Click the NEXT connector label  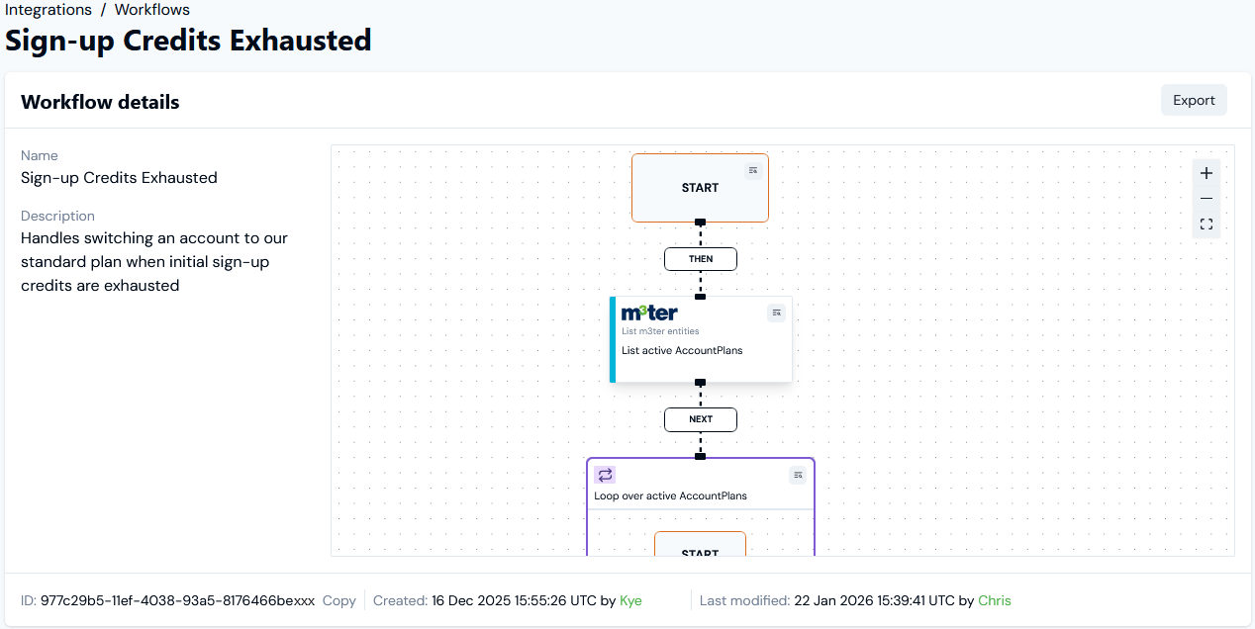pos(701,419)
